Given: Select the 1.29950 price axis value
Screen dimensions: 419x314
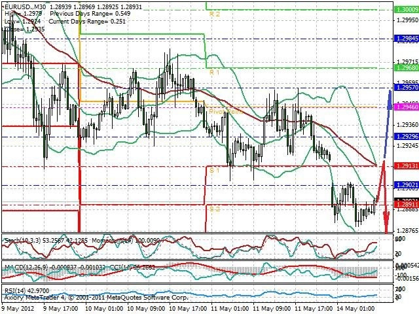Looking at the screenshot, I should [x=407, y=20].
